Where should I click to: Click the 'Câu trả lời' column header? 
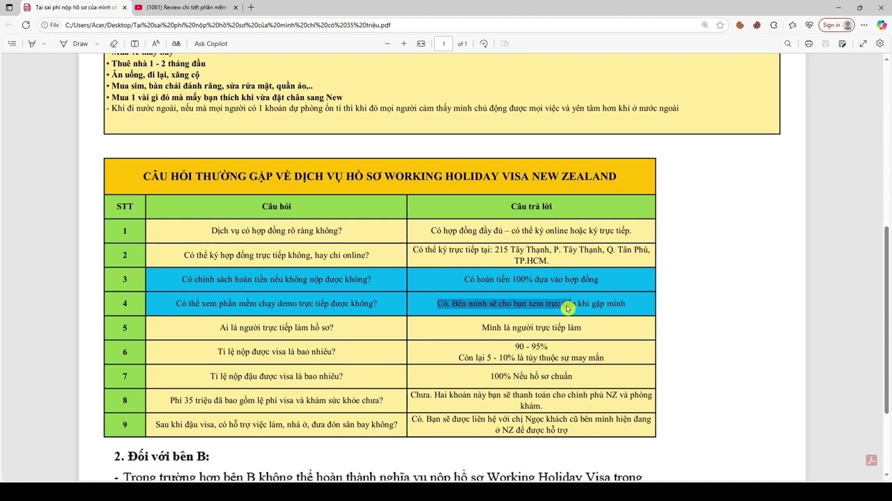point(531,207)
